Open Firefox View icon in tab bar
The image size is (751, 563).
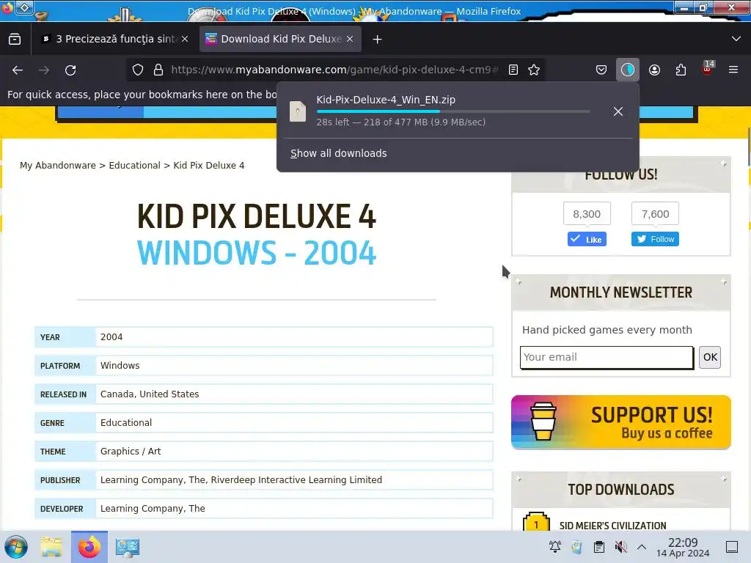click(x=15, y=40)
